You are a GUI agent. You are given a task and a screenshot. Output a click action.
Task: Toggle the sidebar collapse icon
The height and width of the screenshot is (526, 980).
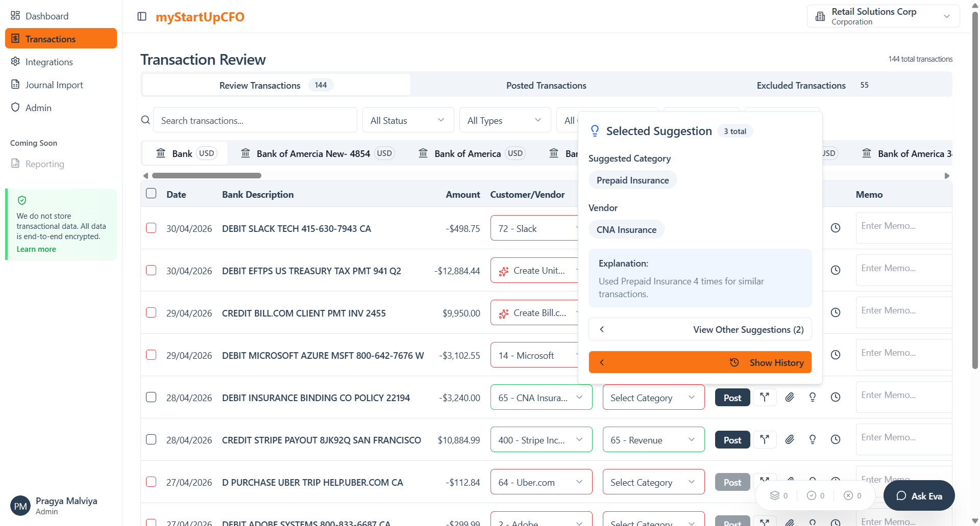pyautogui.click(x=142, y=17)
